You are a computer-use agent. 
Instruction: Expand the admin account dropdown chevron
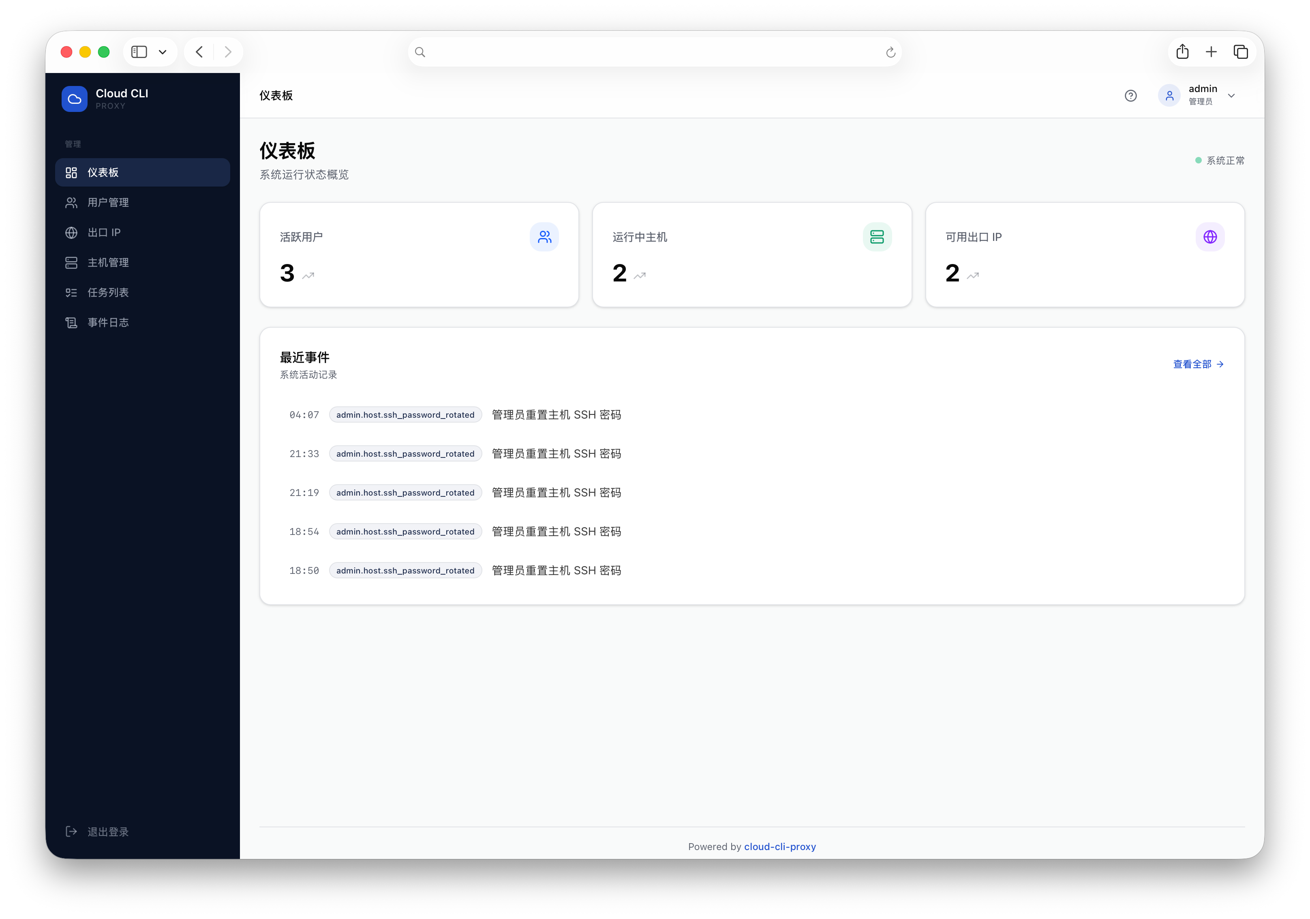[1231, 96]
